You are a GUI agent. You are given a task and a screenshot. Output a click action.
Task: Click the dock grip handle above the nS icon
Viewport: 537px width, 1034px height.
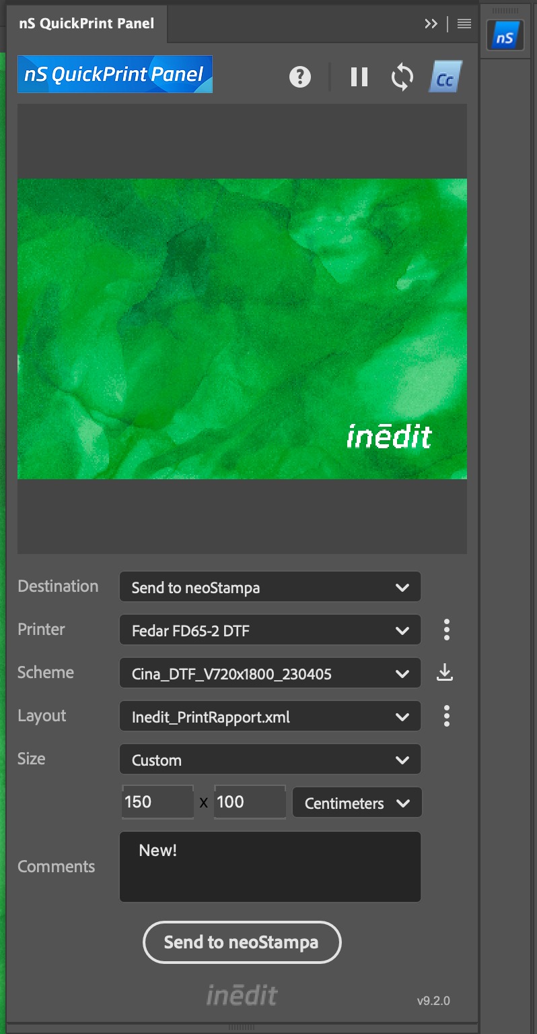coord(505,11)
